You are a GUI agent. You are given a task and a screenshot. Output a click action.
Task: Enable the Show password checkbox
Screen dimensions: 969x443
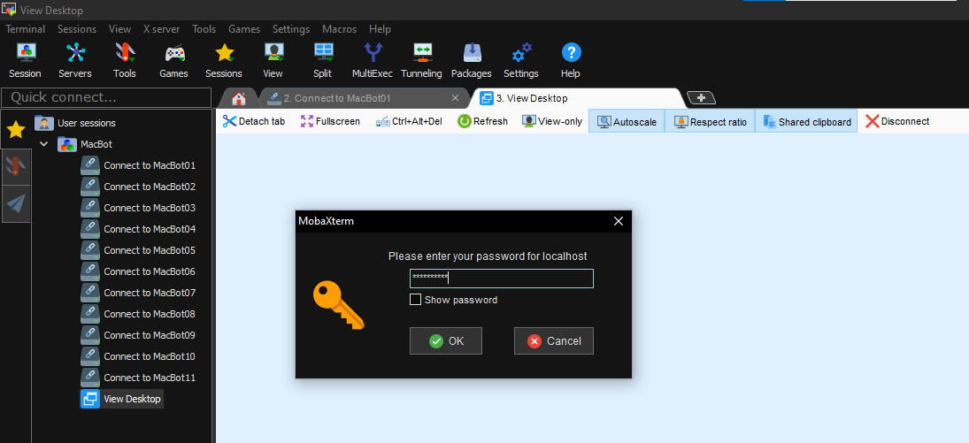416,300
